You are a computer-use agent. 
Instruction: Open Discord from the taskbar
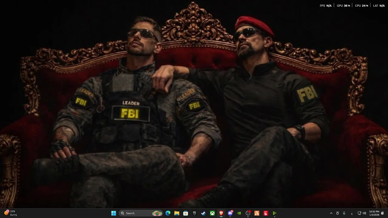230,213
